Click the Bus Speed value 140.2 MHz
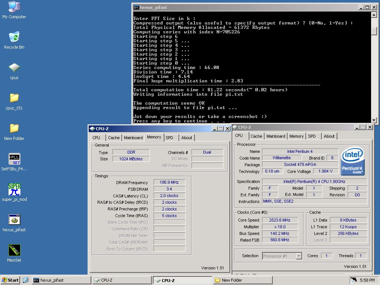The width and height of the screenshot is (380, 285). 280,233
